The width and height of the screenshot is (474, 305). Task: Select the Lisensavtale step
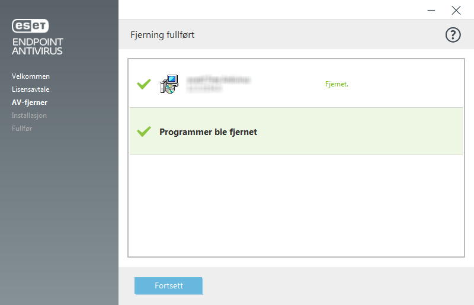click(x=31, y=89)
